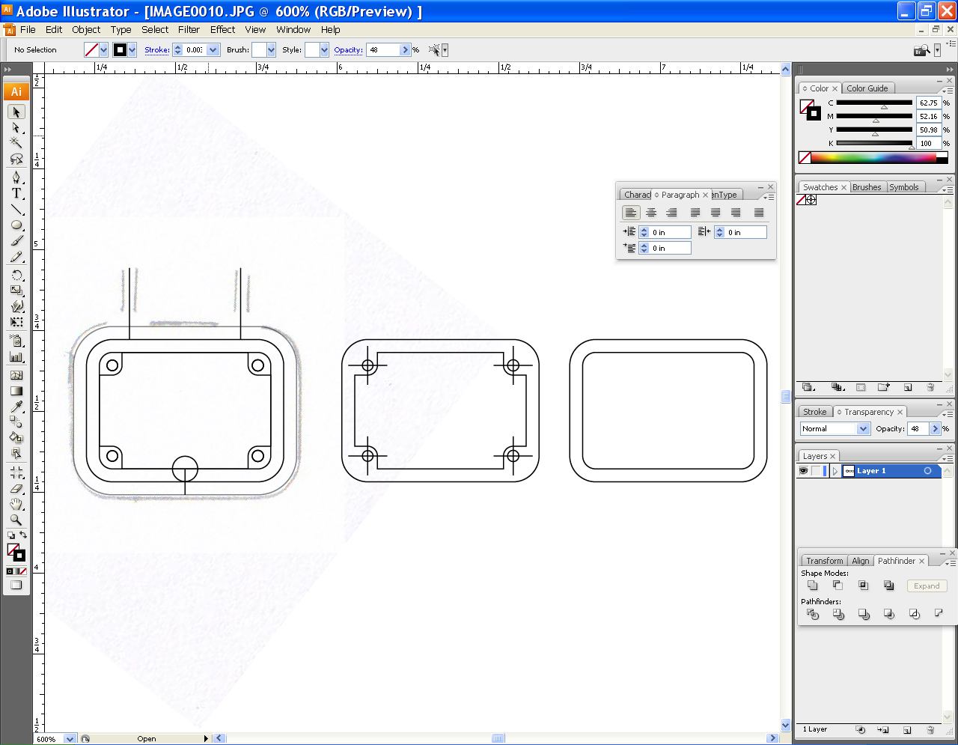The height and width of the screenshot is (745, 958).
Task: Click the Hand tool
Action: [16, 504]
